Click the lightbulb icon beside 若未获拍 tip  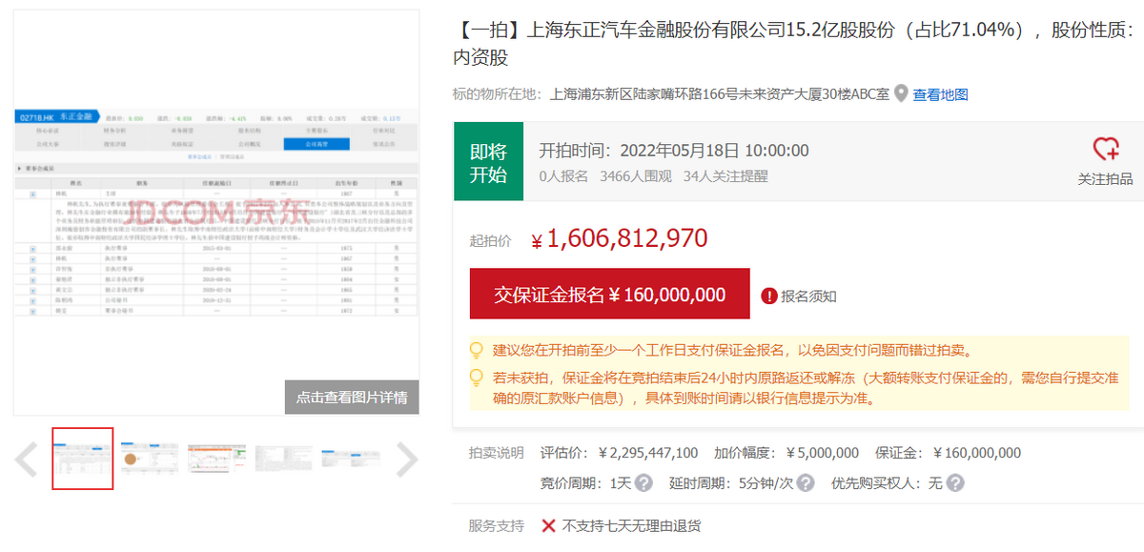point(478,378)
